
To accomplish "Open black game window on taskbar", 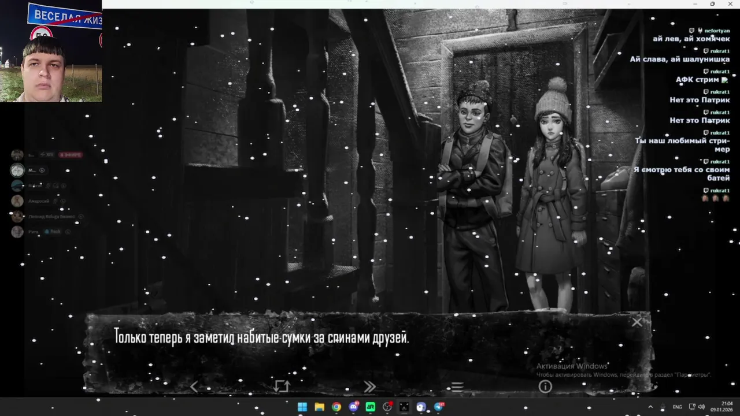I will click(404, 407).
